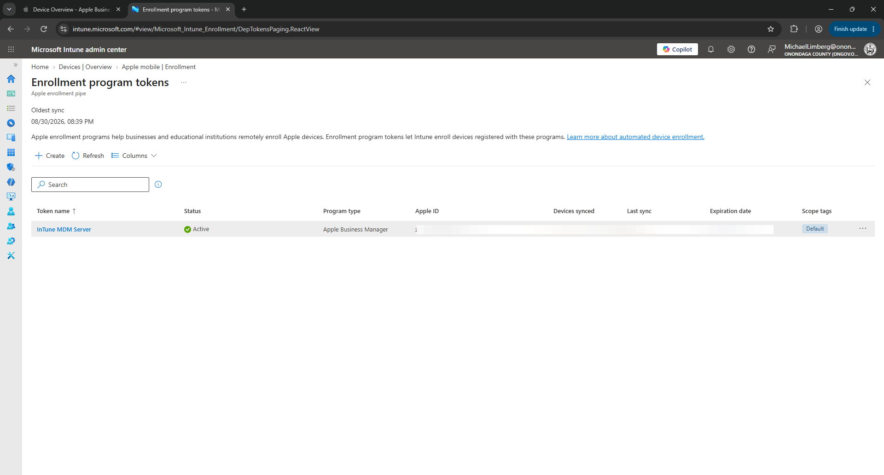Open the Help question mark icon

click(x=751, y=49)
